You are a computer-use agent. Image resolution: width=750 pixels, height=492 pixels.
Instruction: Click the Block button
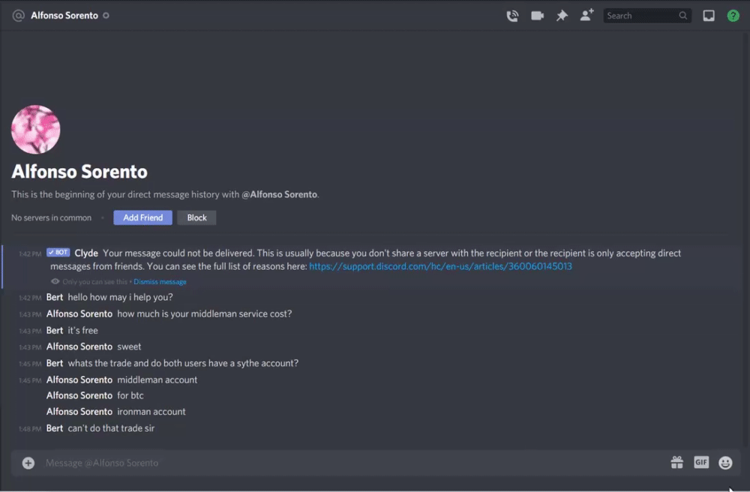(196, 217)
